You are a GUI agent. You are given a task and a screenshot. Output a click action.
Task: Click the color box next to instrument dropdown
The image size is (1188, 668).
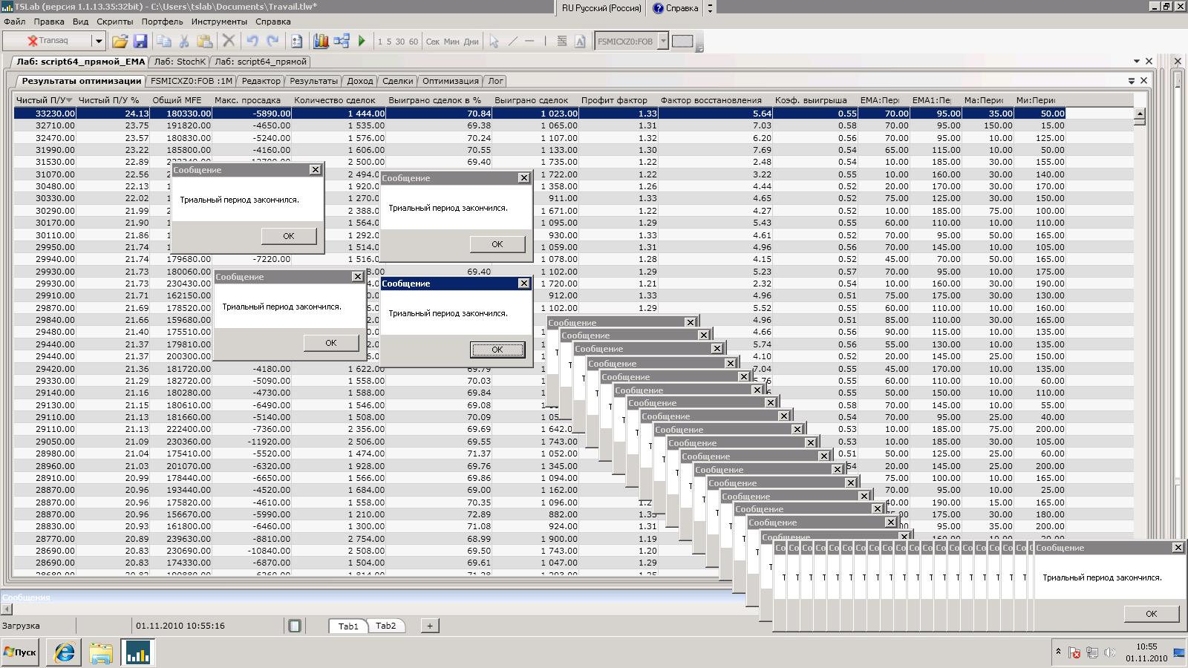click(682, 42)
